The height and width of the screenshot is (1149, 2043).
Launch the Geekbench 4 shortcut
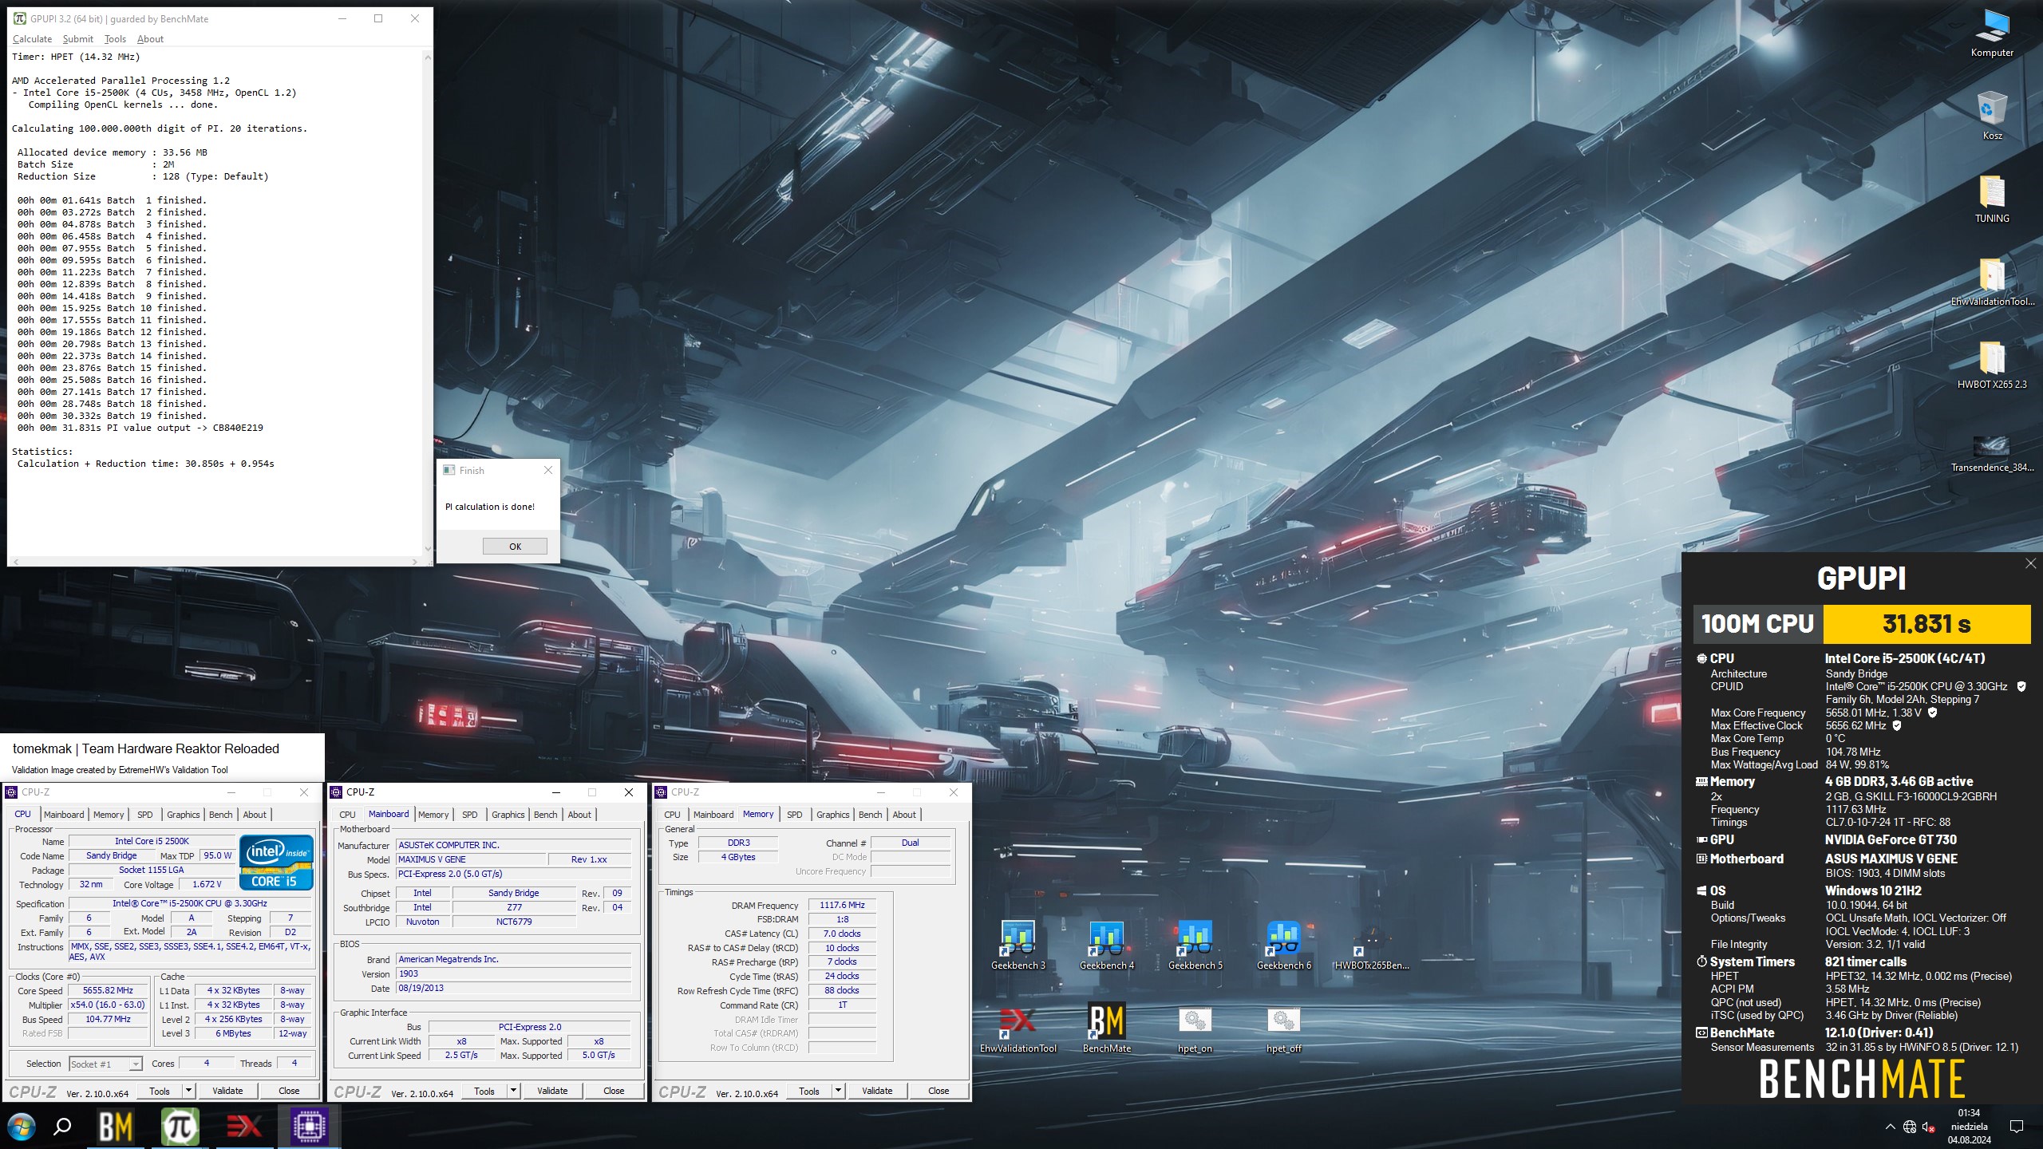pyautogui.click(x=1107, y=945)
